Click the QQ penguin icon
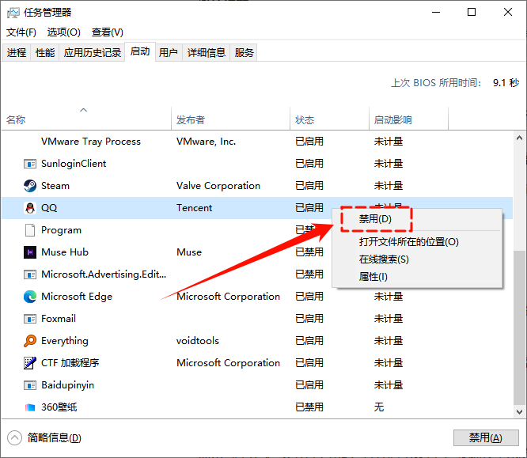Viewport: 527px width, 458px height. 30,208
